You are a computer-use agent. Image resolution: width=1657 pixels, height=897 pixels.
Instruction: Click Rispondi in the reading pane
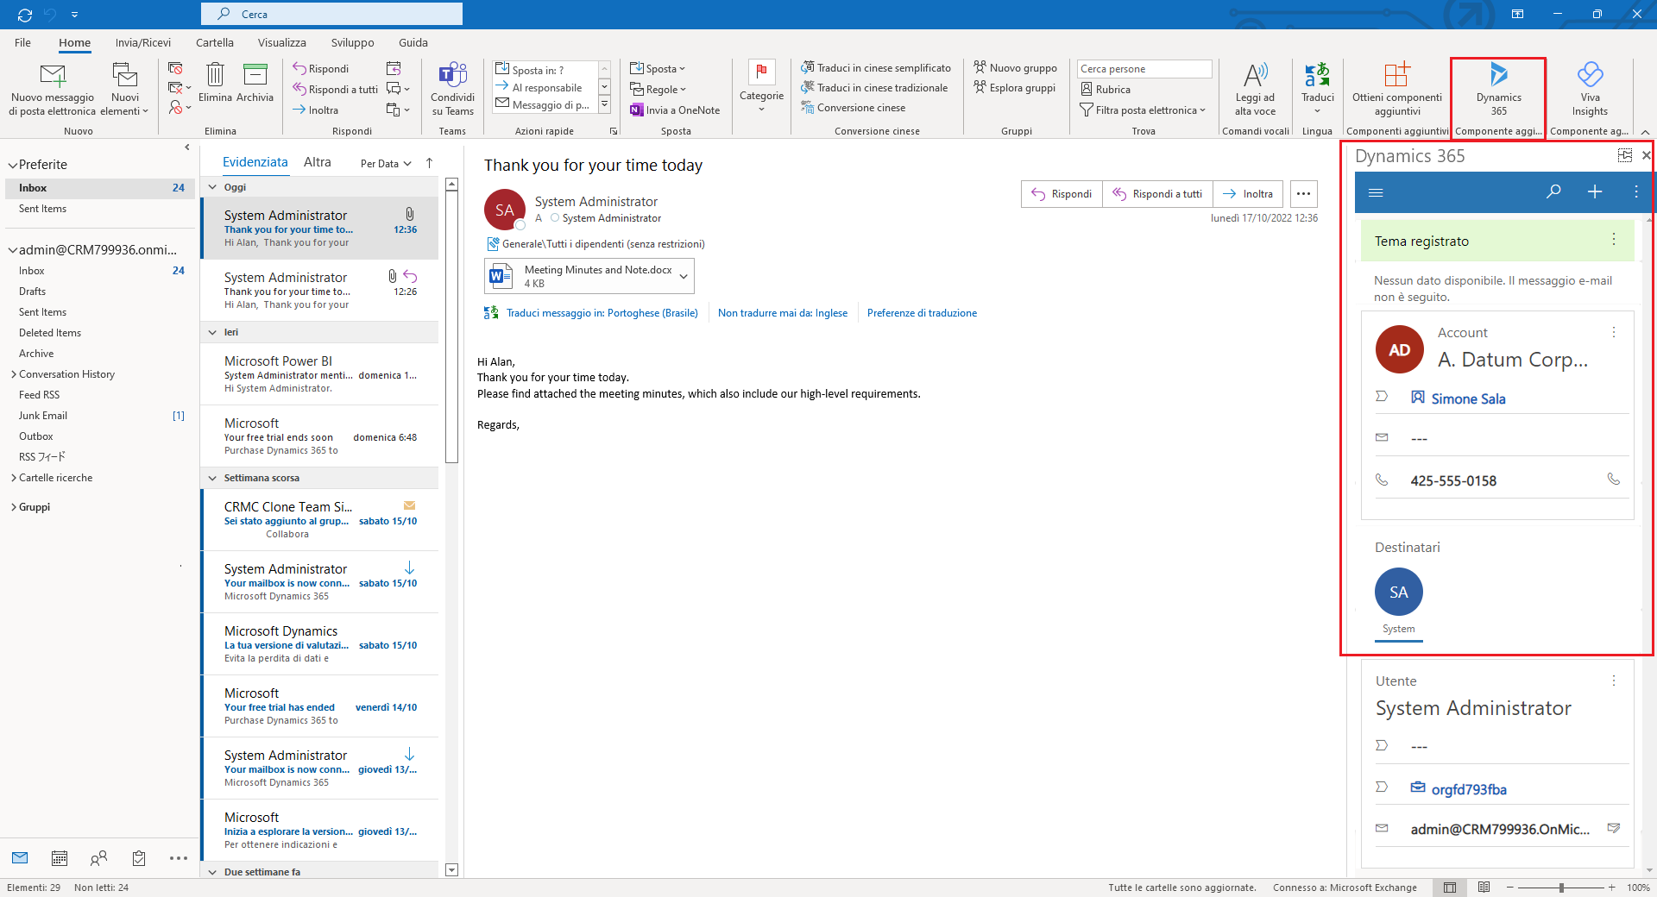1062,194
